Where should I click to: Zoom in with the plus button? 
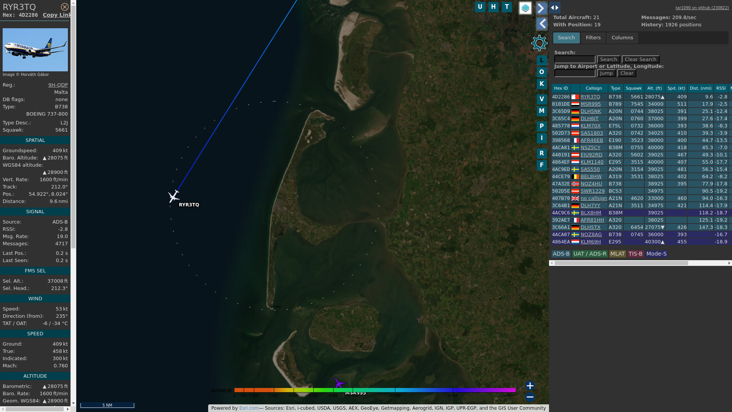(x=530, y=386)
